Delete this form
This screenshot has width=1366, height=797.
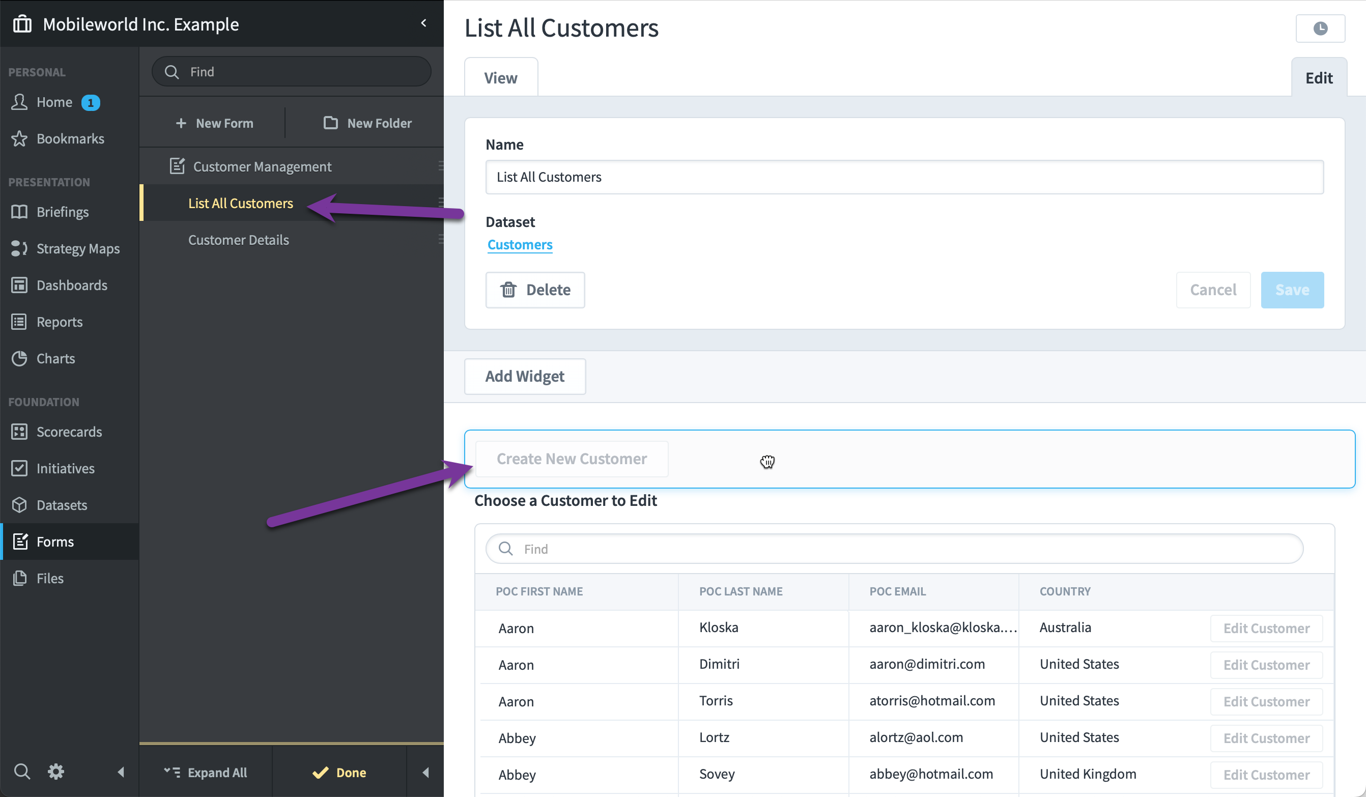(x=535, y=290)
